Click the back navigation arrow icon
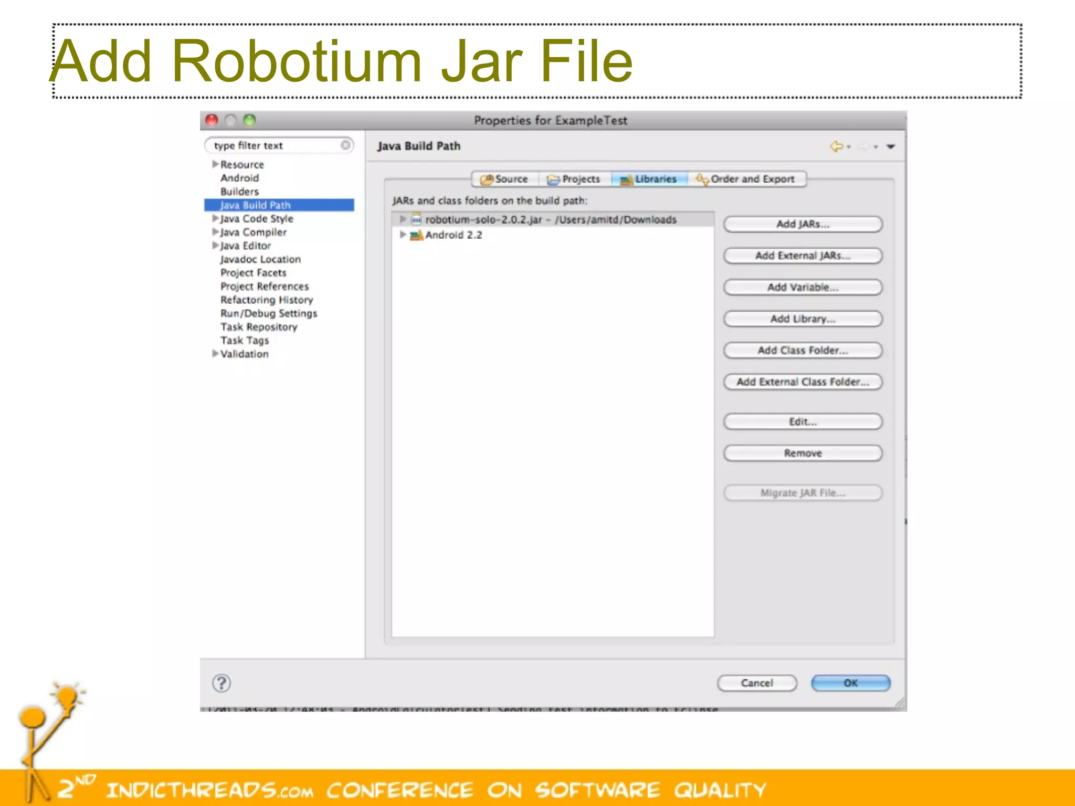Screen dimensions: 1075x806 click(x=836, y=146)
